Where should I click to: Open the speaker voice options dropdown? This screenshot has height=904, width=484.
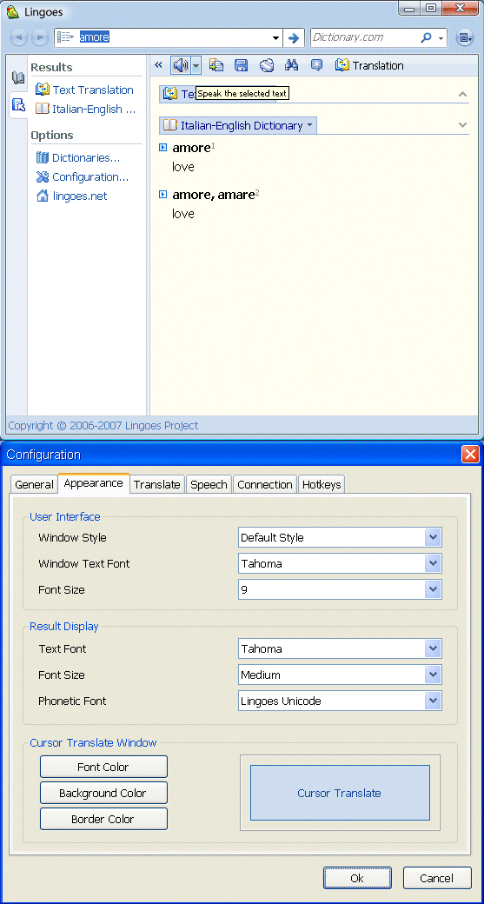[x=196, y=65]
